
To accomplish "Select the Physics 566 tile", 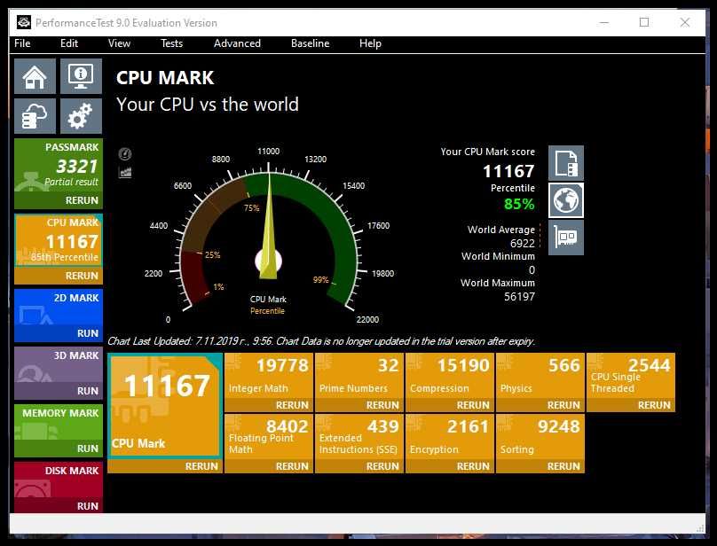I will 540,376.
